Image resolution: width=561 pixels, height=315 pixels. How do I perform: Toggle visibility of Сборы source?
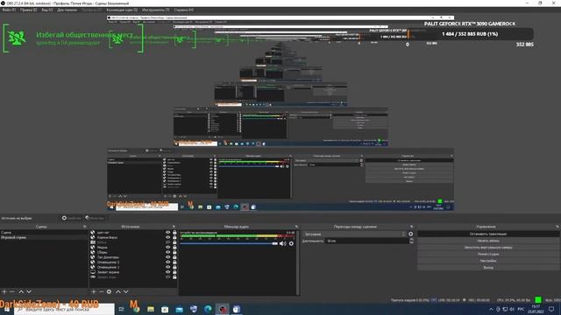click(167, 252)
